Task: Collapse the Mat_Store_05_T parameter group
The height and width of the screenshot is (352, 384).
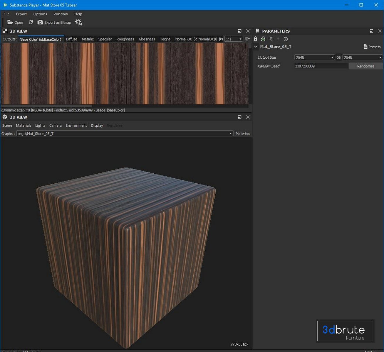Action: (x=256, y=47)
